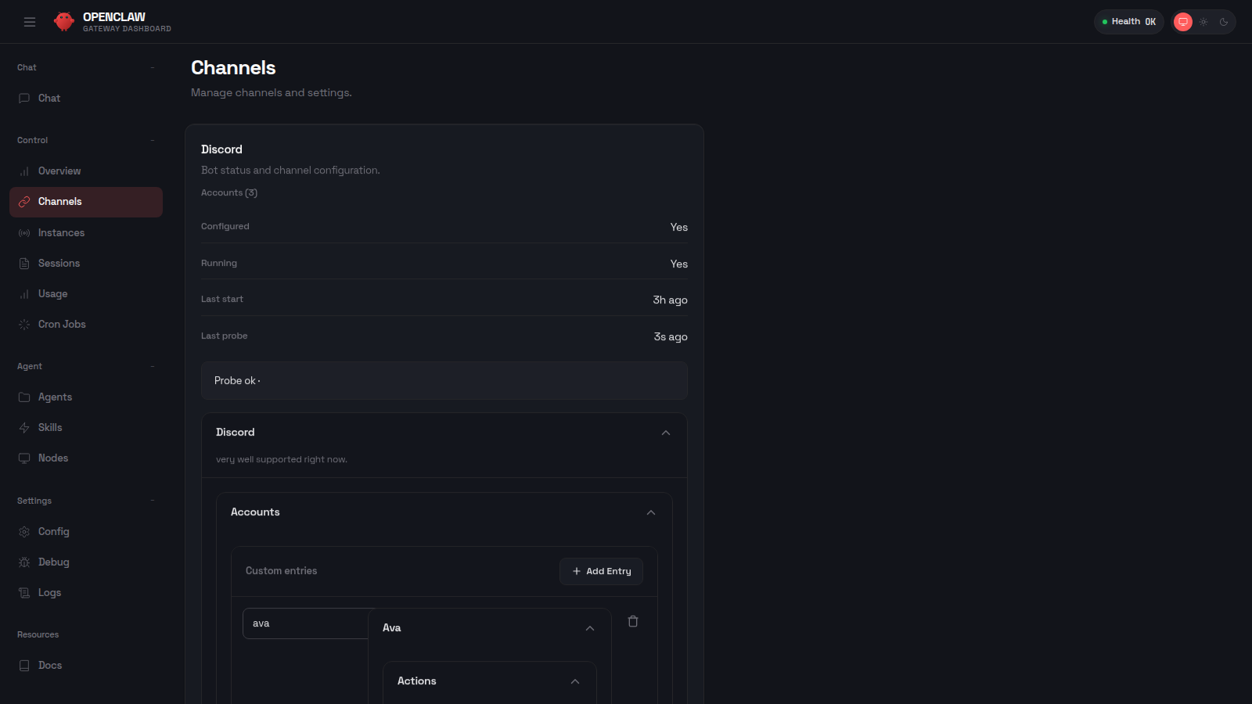Image resolution: width=1252 pixels, height=704 pixels.
Task: Collapse the Ava account entry
Action: 591,627
